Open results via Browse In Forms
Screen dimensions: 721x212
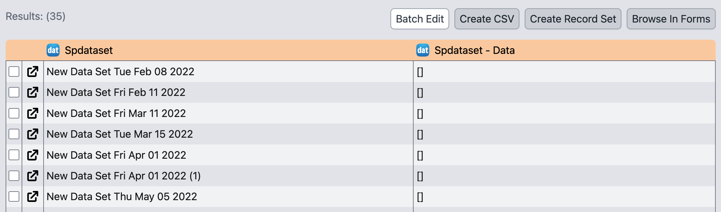[671, 19]
